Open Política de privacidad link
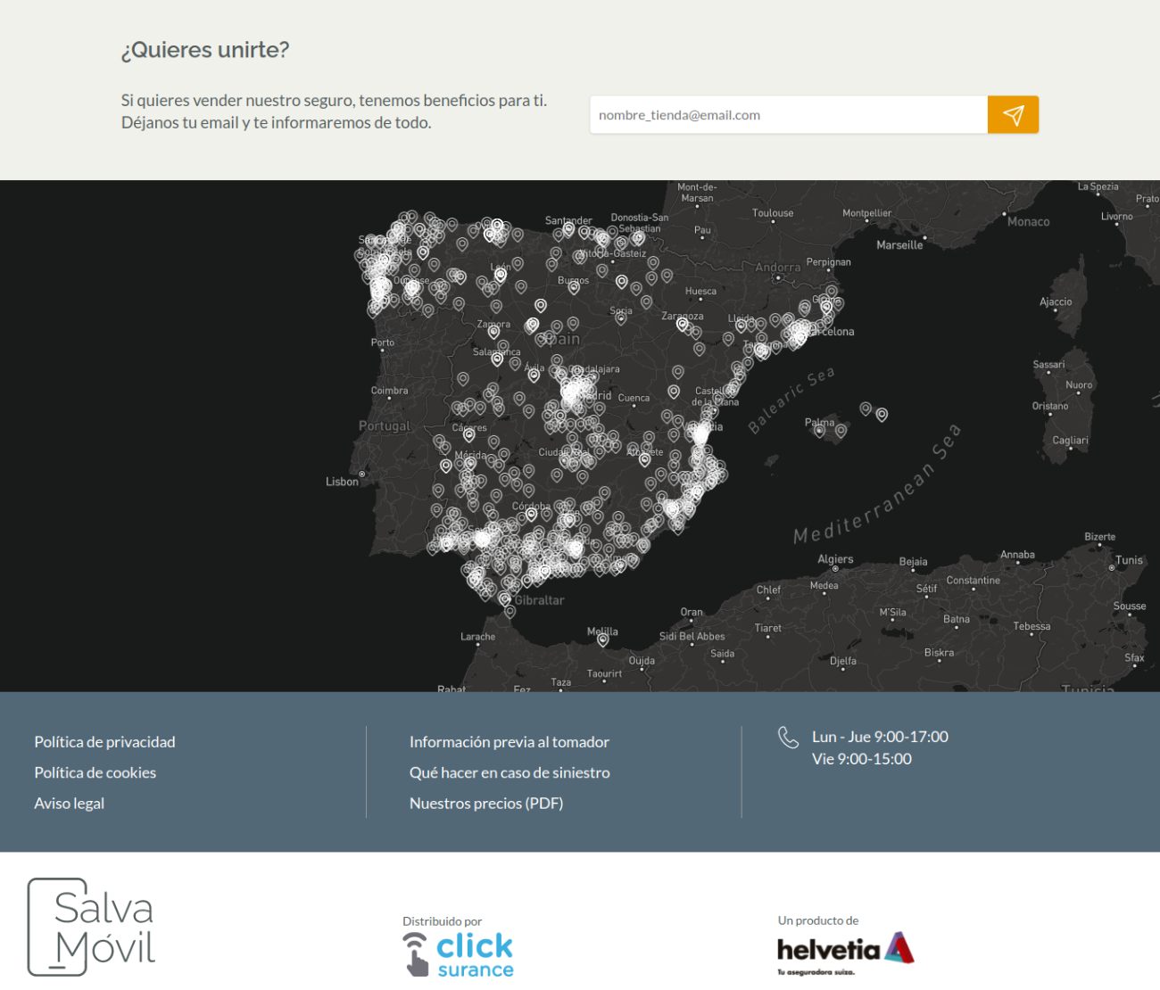Image resolution: width=1160 pixels, height=990 pixels. coord(104,742)
